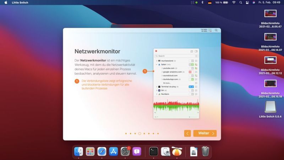
Task: Open the Wi-Fi menu
Action: click(x=234, y=2)
